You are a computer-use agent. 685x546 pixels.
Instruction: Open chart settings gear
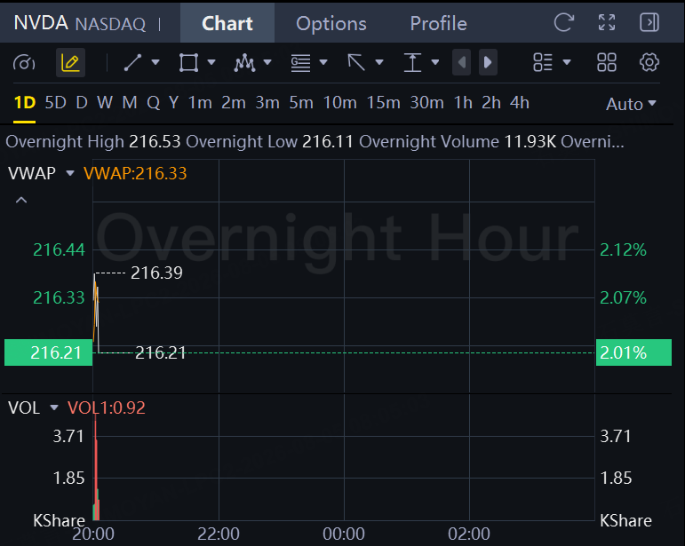pyautogui.click(x=649, y=62)
